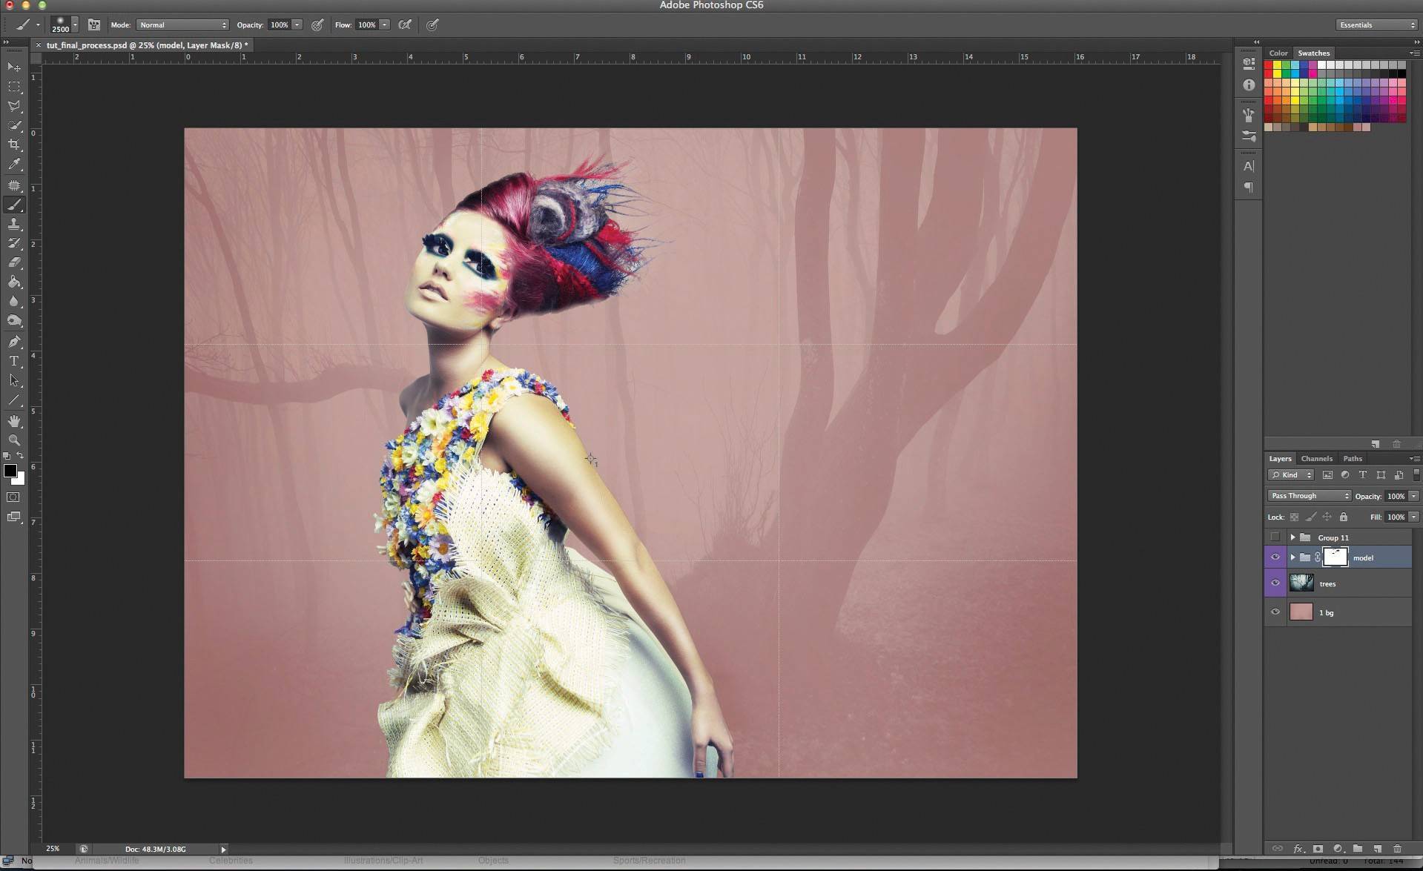Create a new layer group
1423x871 pixels.
(1358, 849)
